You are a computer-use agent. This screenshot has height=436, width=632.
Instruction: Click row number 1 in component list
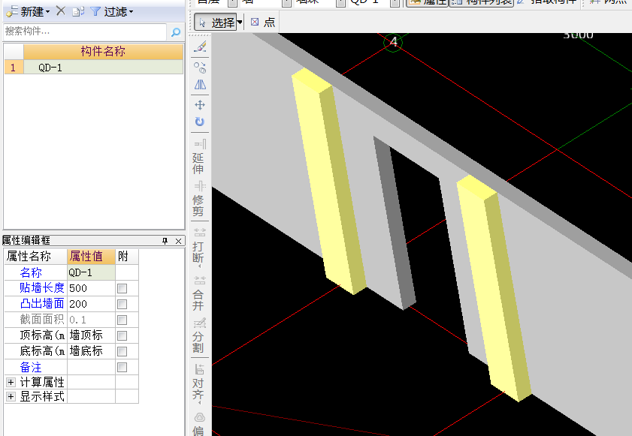(x=14, y=68)
